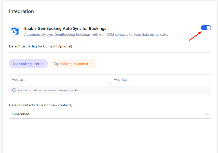Viewport: 218px width, 153px height.
Task: Focus the Add List input field
Action: 59,79
